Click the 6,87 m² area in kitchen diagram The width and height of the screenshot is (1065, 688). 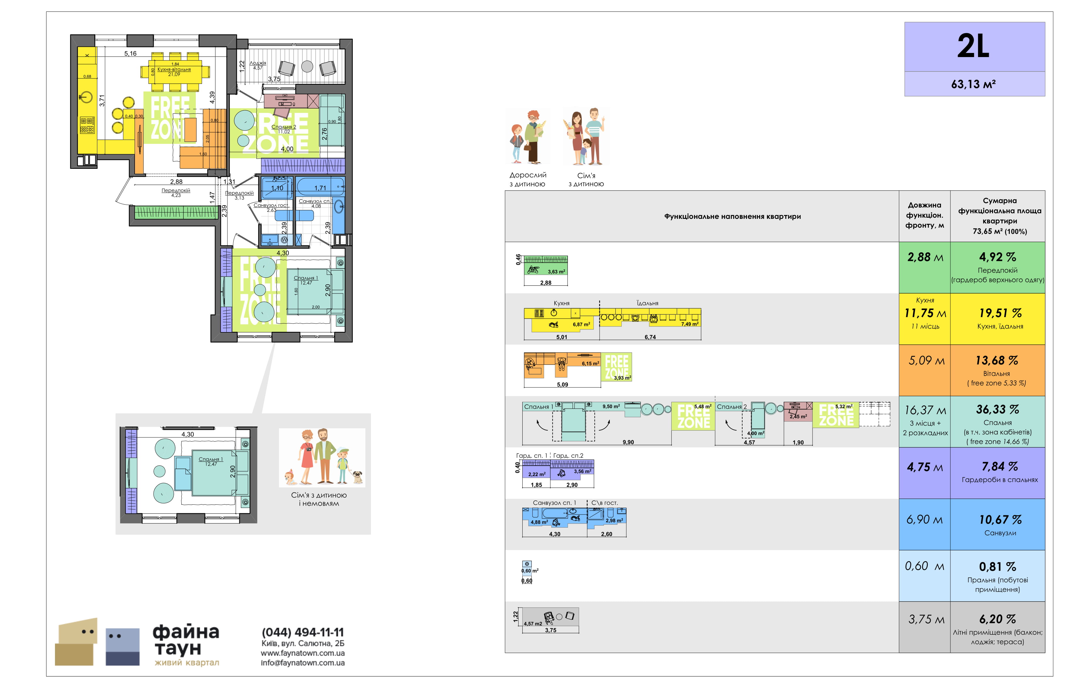coord(581,324)
